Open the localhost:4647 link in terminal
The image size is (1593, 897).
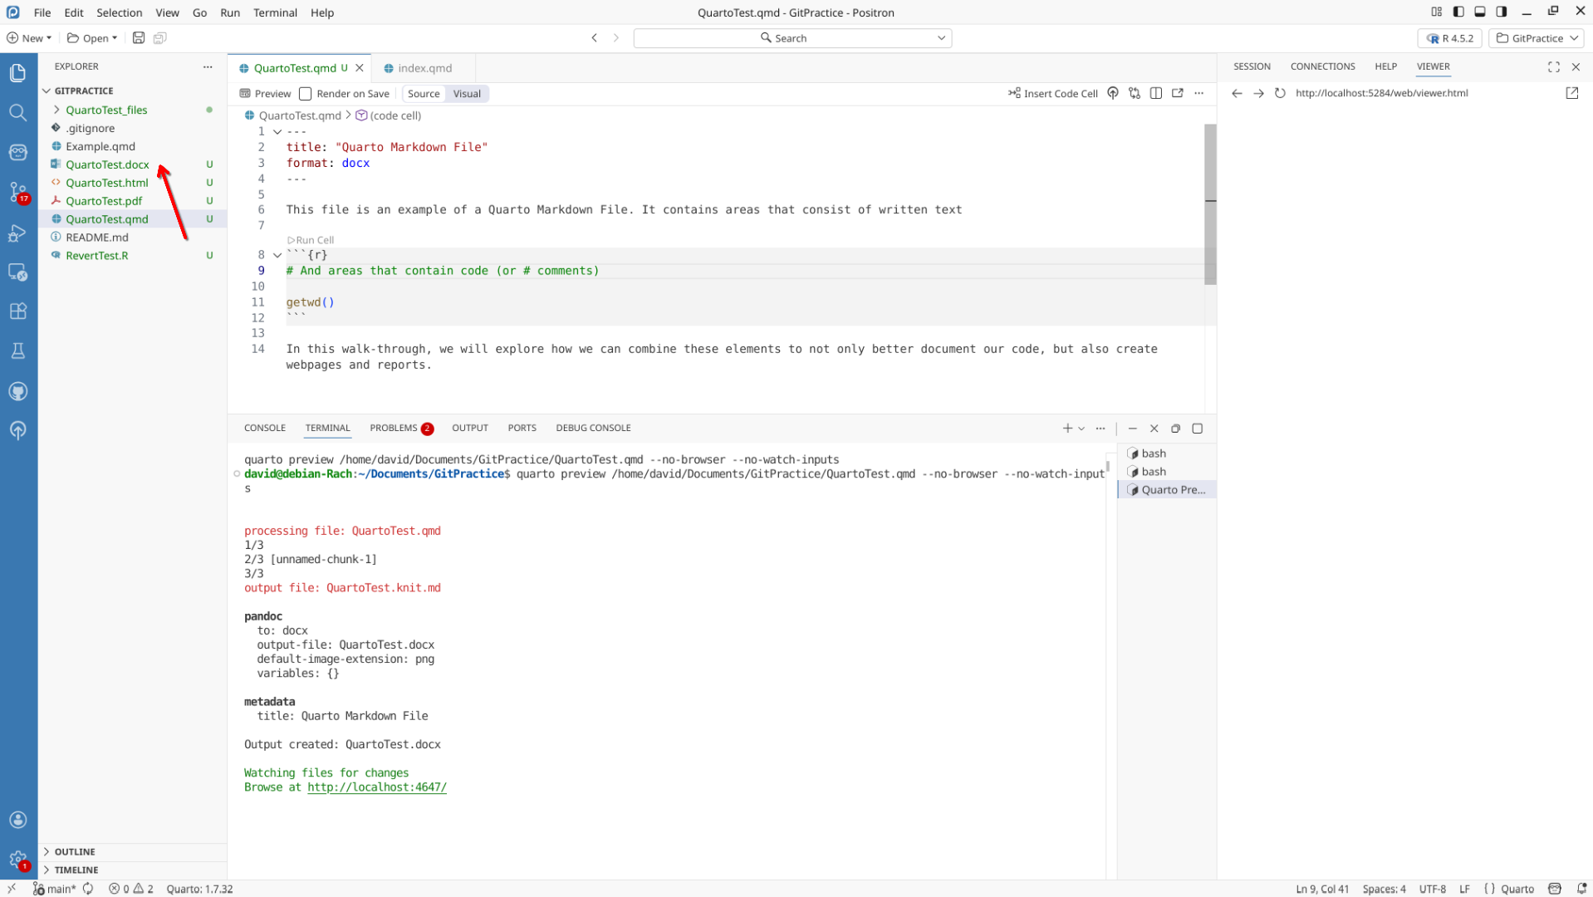tap(377, 787)
